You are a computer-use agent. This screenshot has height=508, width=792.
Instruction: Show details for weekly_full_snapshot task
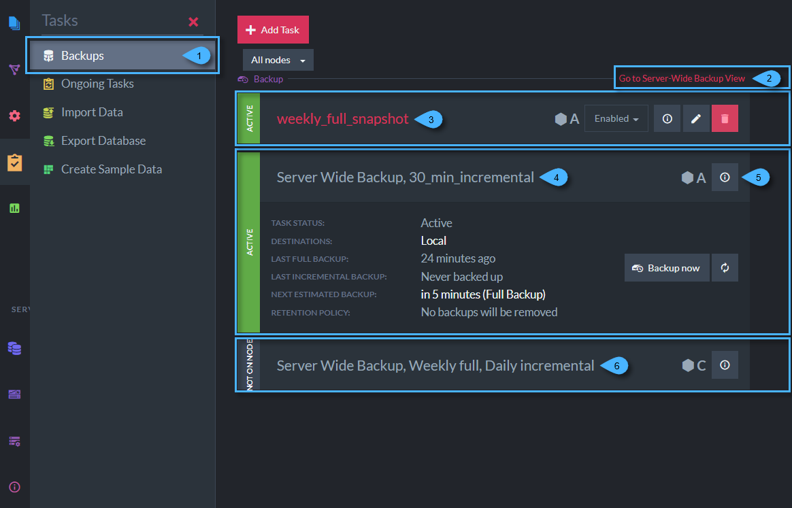click(667, 118)
